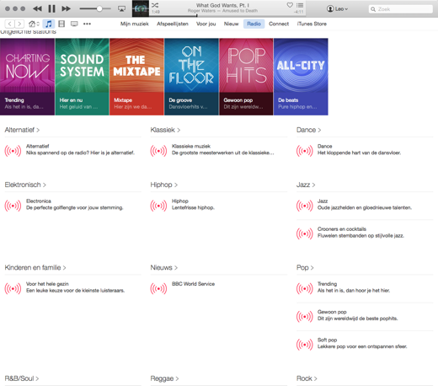Play the On The Floor station tile

coord(191,77)
